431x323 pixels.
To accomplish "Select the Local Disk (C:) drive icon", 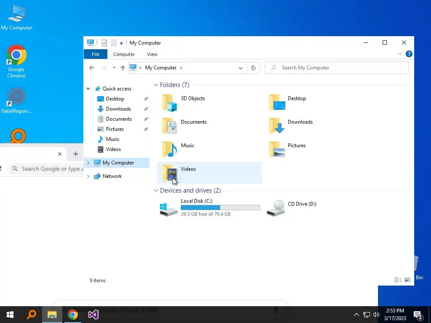I will pyautogui.click(x=168, y=209).
